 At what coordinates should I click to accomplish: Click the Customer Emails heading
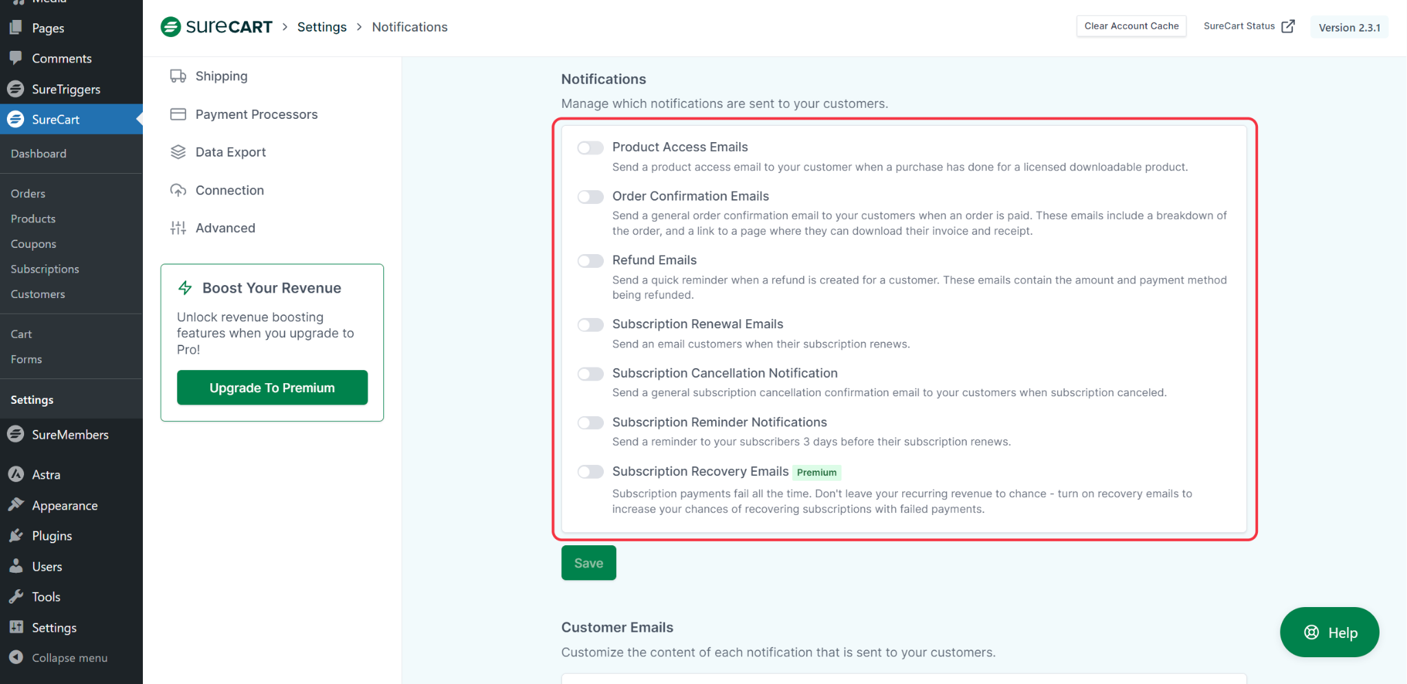point(617,627)
